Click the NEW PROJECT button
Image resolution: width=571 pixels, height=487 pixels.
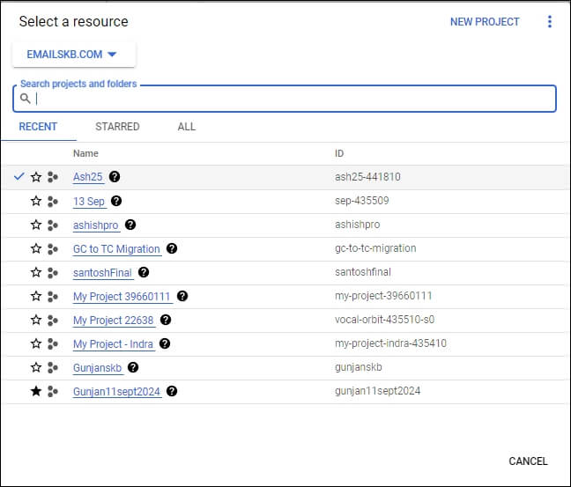pos(485,22)
